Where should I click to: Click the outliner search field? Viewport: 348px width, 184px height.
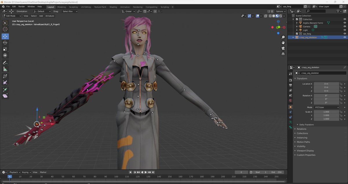click(x=316, y=11)
